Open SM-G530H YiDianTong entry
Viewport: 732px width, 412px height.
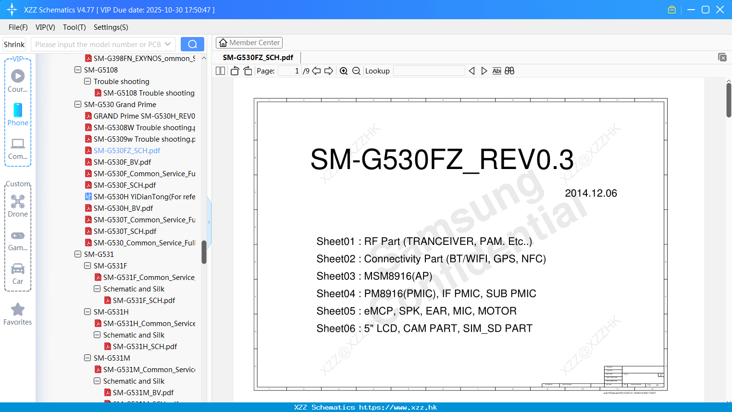pyautogui.click(x=140, y=196)
